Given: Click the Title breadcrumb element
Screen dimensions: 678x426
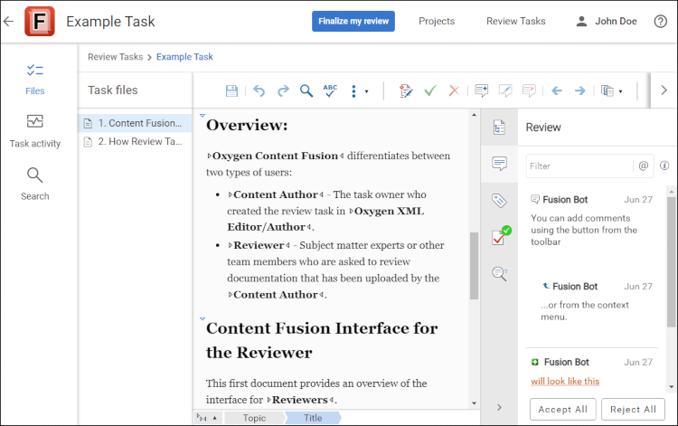Looking at the screenshot, I should [x=313, y=418].
